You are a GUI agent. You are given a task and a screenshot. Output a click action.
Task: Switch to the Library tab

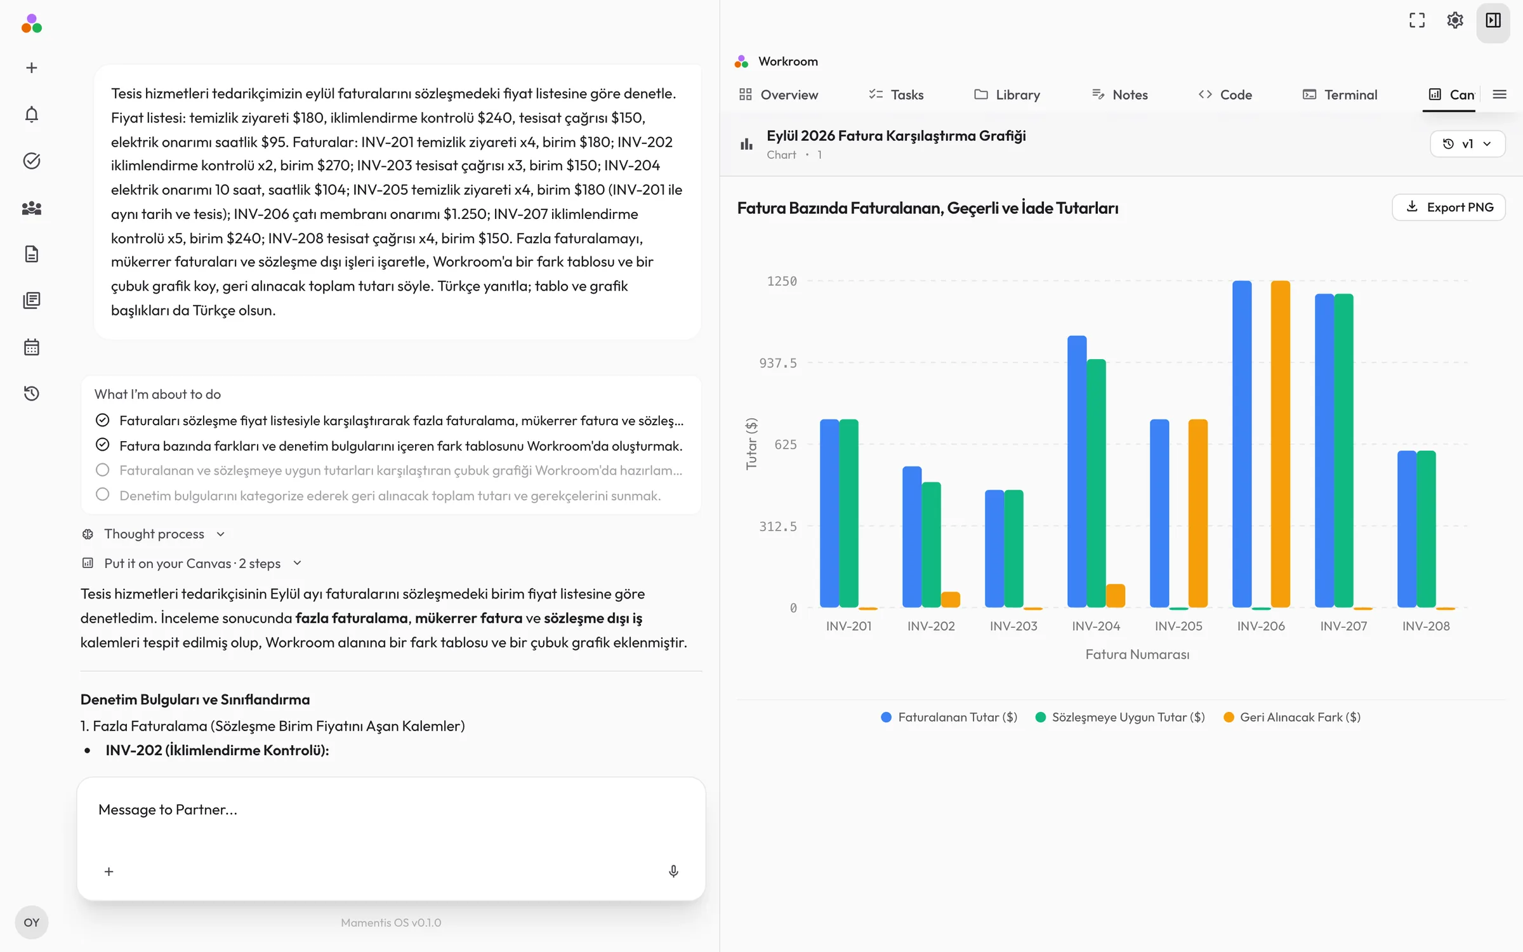[x=1007, y=95]
